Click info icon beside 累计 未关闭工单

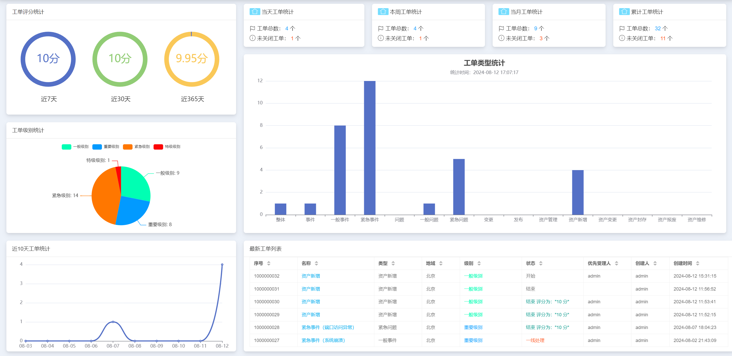pyautogui.click(x=622, y=38)
